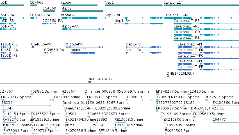The image size is (239, 135).
Task: Select EST EK140433.5prime
Action: pos(184,97)
